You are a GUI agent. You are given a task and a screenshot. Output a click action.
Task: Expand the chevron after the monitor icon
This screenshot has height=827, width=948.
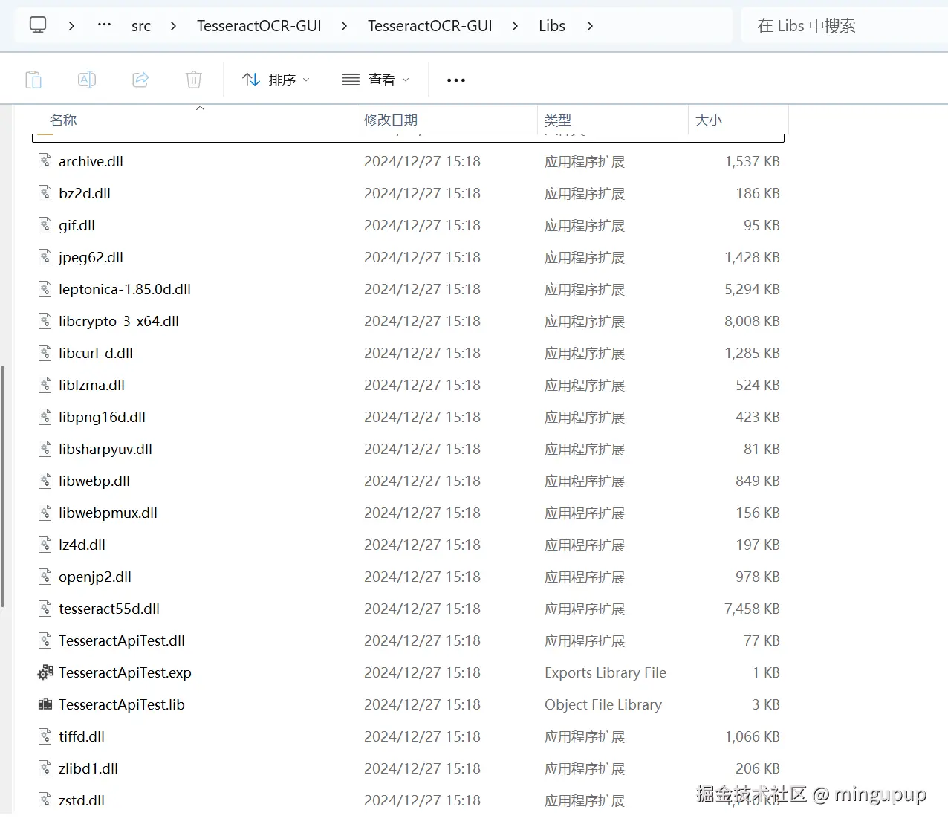71,25
